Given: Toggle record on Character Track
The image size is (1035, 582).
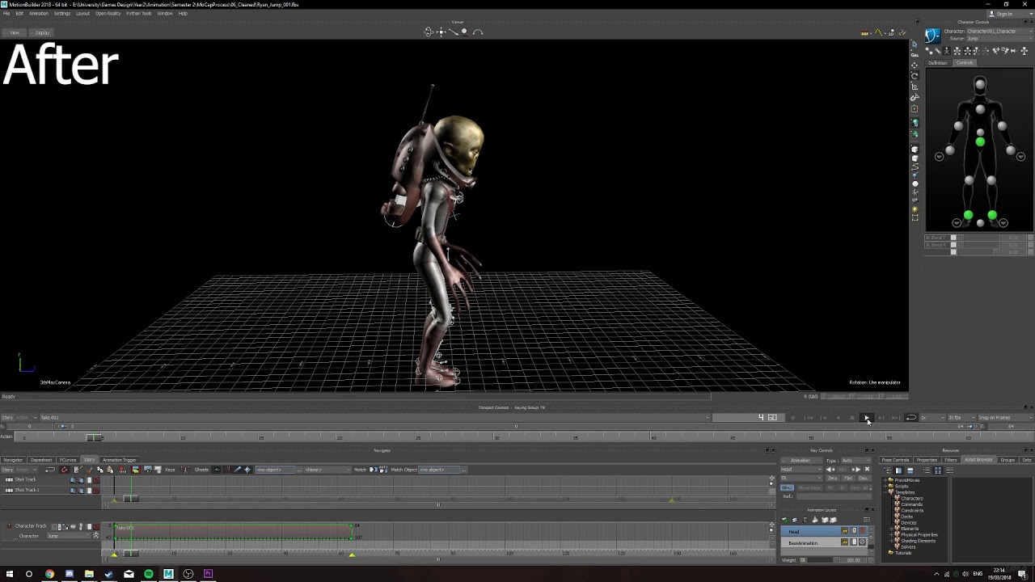Looking at the screenshot, I should tap(96, 527).
